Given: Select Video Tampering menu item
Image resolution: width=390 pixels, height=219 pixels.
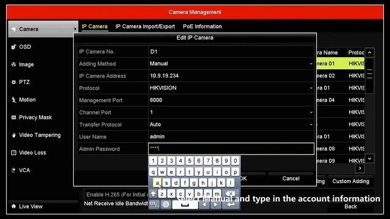Looking at the screenshot, I should tap(40, 135).
